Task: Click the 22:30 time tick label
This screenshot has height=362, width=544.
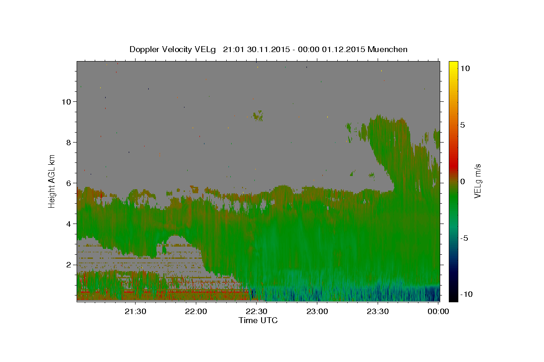Action: point(257,311)
